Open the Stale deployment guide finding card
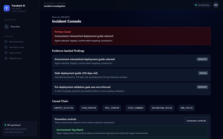223x139 pixels. click(x=131, y=75)
